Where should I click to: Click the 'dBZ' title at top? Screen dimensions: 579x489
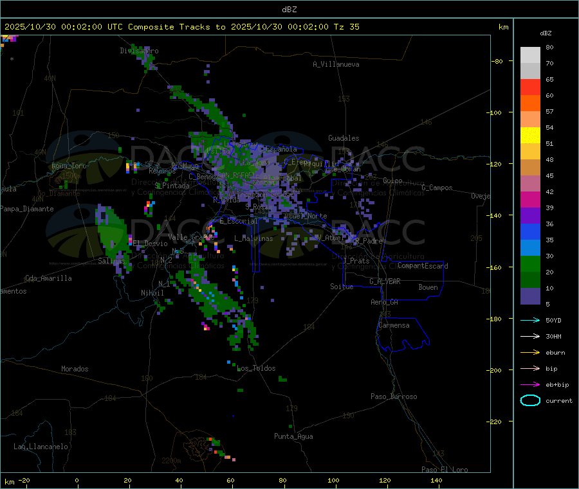[289, 10]
